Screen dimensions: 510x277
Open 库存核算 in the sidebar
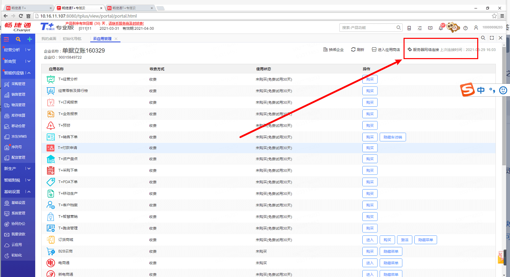(18, 116)
